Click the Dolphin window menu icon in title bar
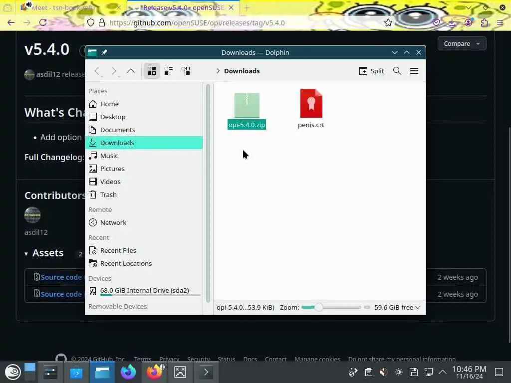Image resolution: width=511 pixels, height=383 pixels. pos(92,52)
